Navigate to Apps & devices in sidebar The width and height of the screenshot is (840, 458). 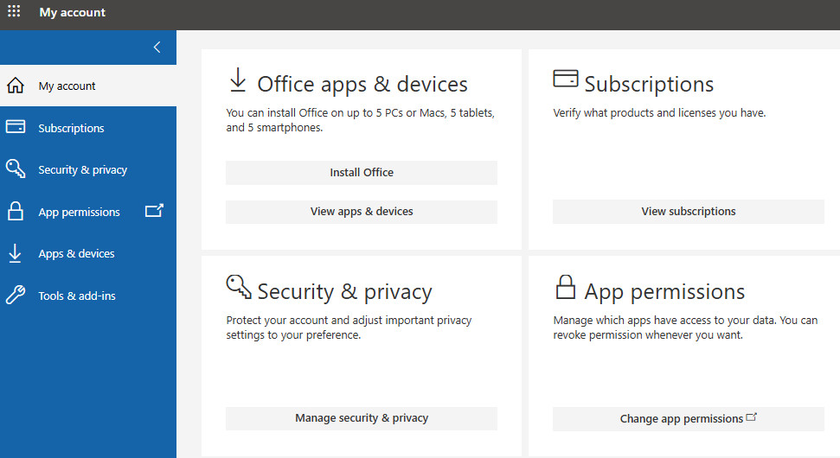pyautogui.click(x=88, y=253)
